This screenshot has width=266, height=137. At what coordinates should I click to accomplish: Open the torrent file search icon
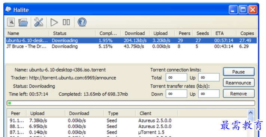[x=11, y=22]
